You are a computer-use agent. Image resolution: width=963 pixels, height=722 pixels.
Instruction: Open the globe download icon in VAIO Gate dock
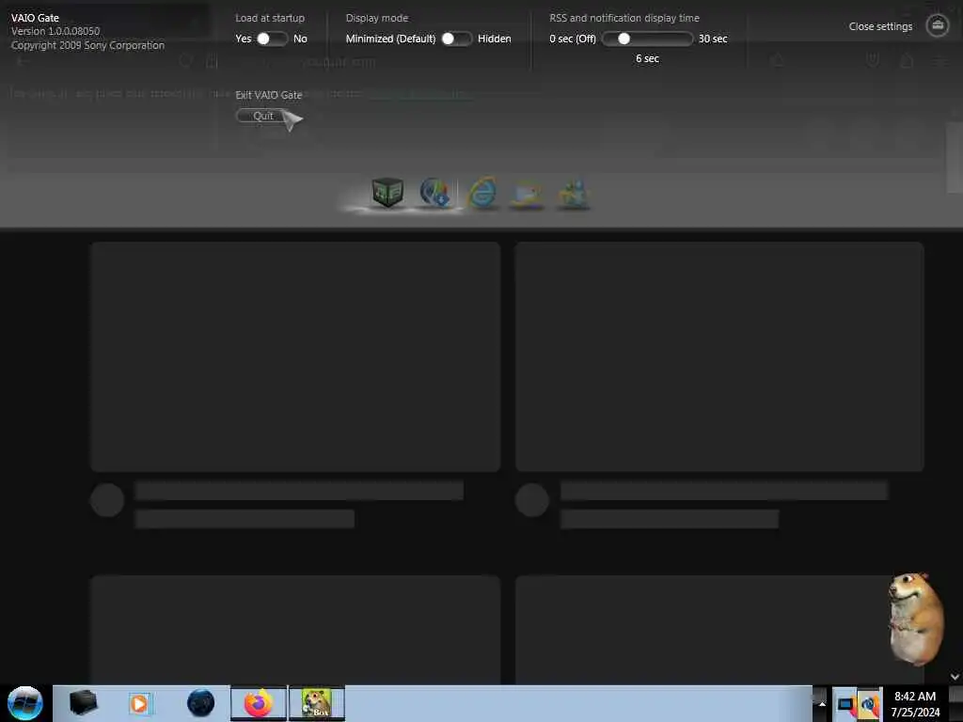[x=434, y=192]
